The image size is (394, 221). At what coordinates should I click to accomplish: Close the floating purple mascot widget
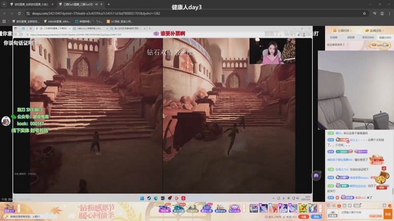[x=320, y=172]
